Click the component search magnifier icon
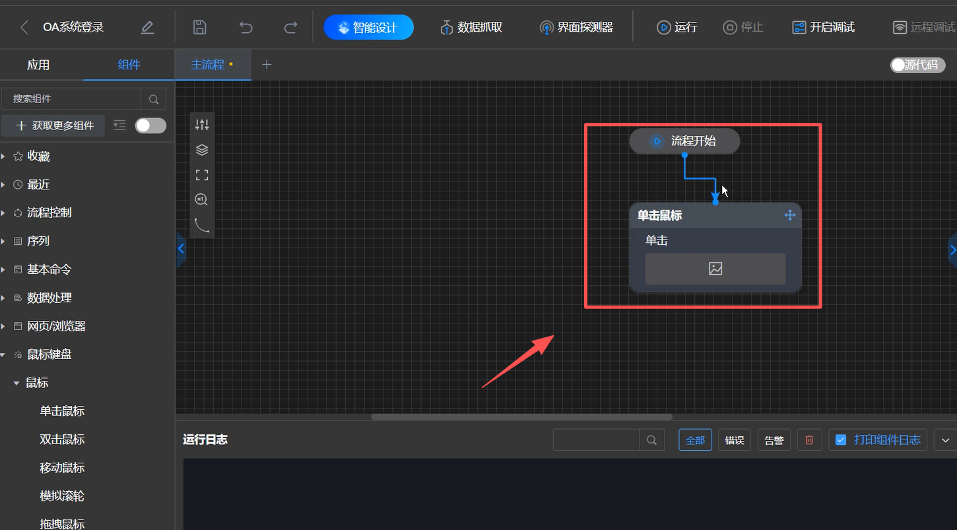Screen dimensions: 957x530 click(154, 99)
